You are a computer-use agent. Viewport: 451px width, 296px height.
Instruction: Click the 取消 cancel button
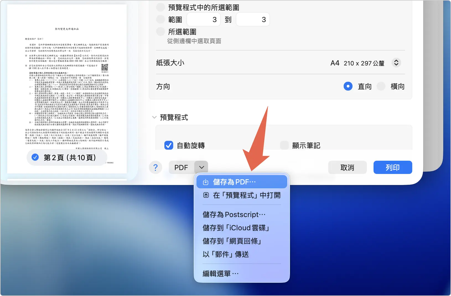click(347, 167)
